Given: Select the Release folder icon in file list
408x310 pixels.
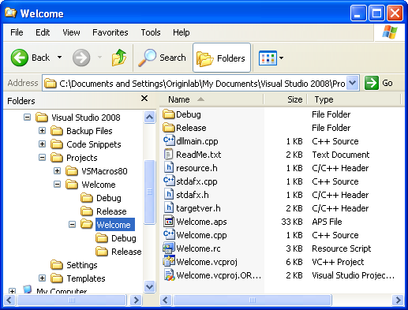Looking at the screenshot, I should pos(169,128).
